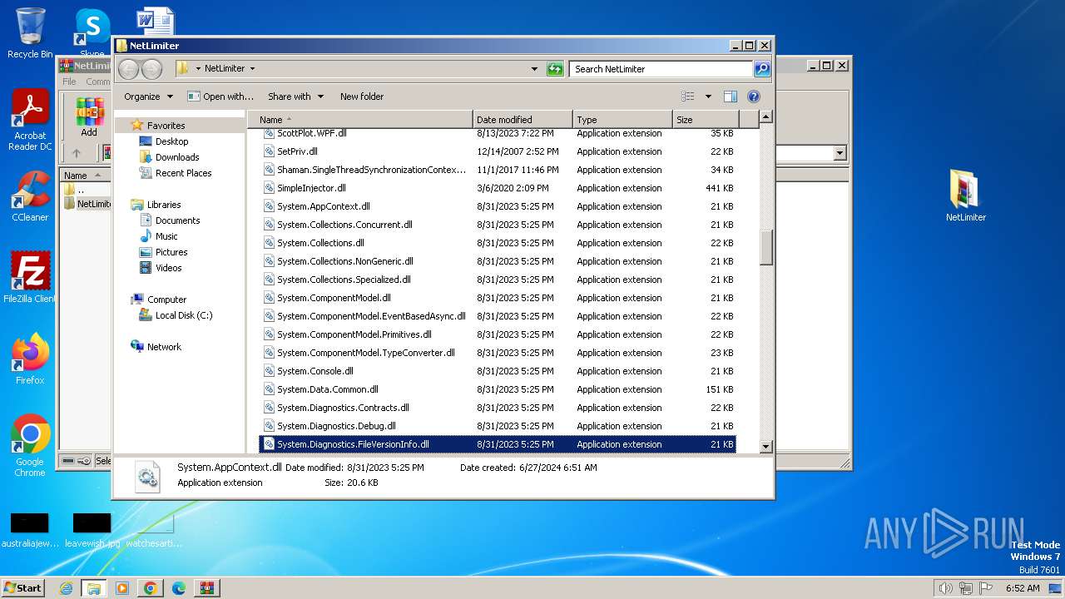
Task: Open Internet Explorer from taskbar
Action: [x=67, y=588]
